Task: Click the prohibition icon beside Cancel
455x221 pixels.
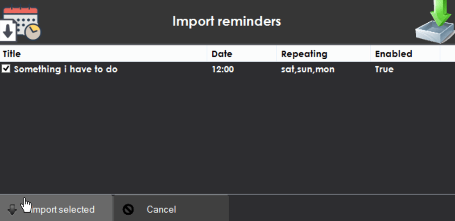Action: (128, 209)
